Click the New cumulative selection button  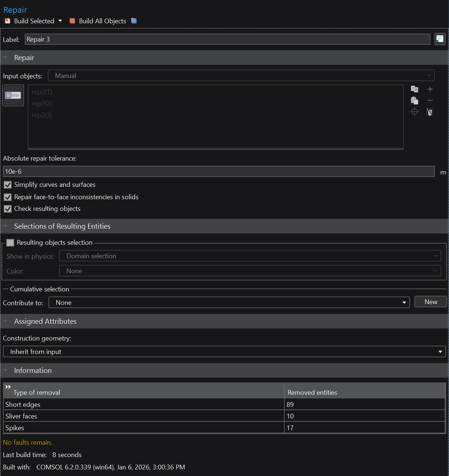(430, 302)
